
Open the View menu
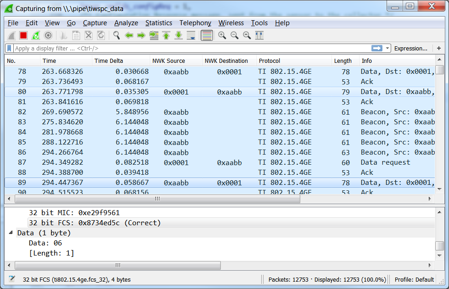[52, 23]
